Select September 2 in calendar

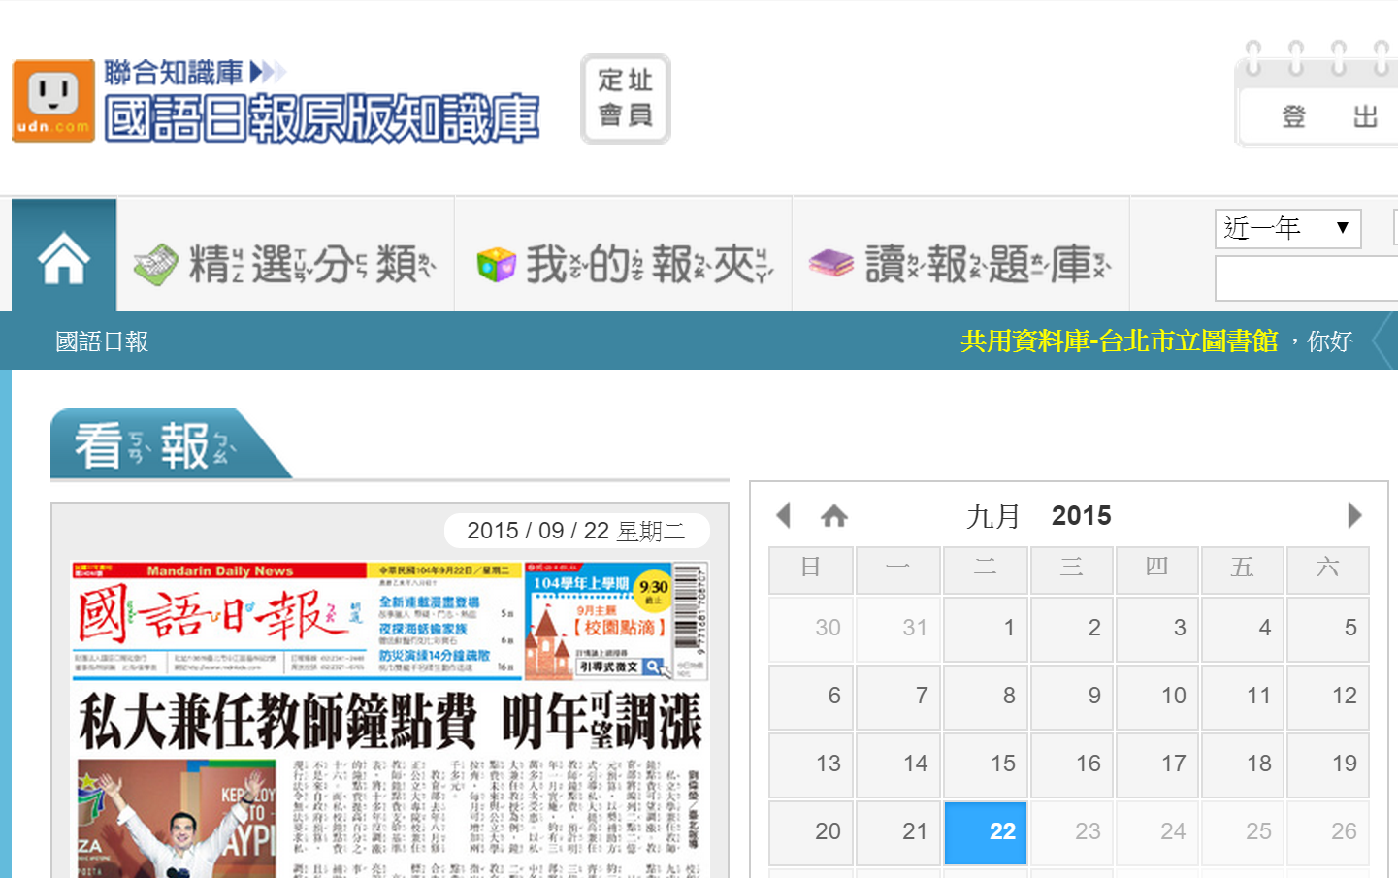(x=1071, y=629)
